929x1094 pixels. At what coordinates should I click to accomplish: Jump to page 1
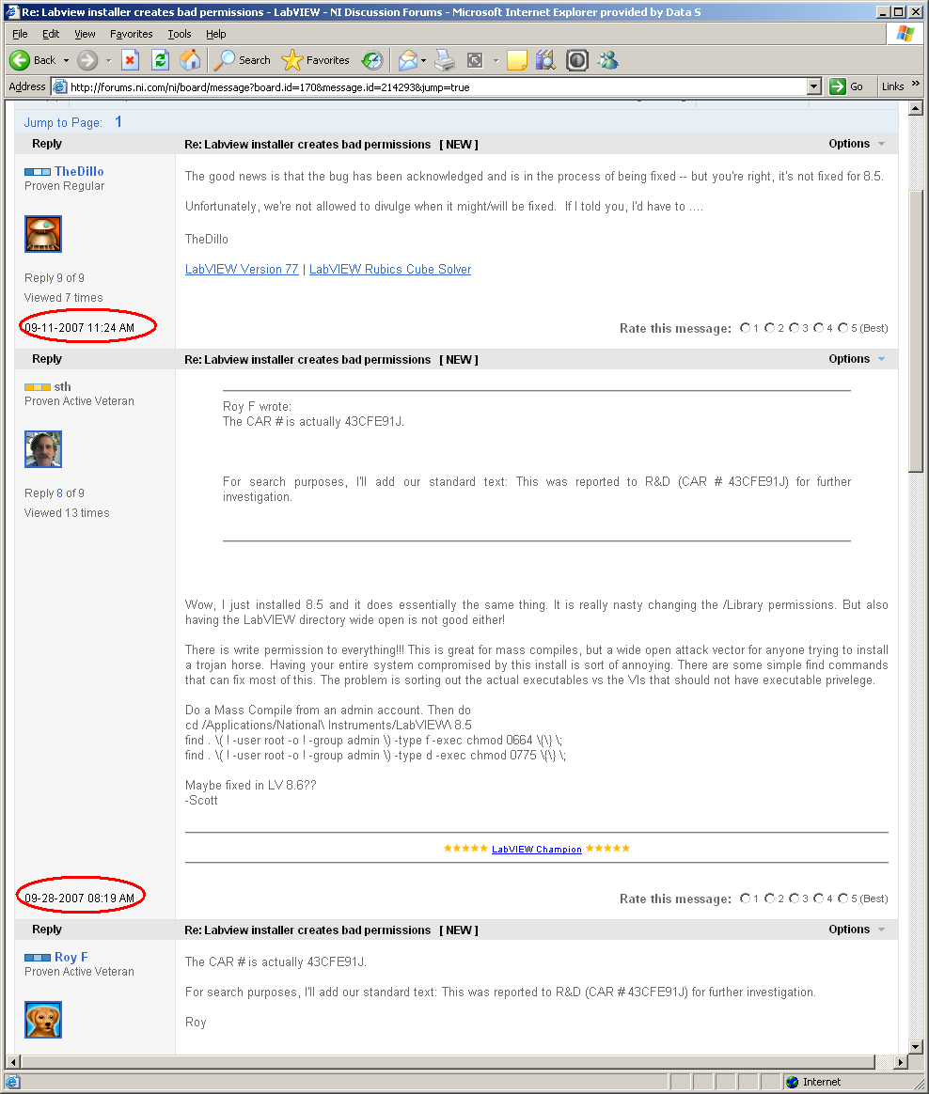[x=118, y=122]
